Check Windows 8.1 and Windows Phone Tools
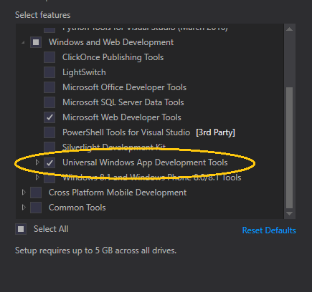This screenshot has height=292, width=312. [x=49, y=177]
